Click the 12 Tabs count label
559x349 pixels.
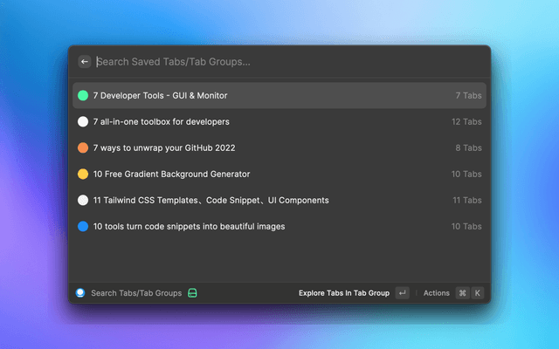tap(466, 121)
